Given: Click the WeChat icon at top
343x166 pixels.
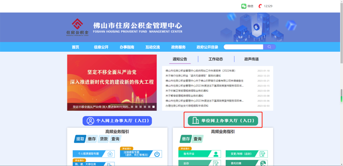Looking at the screenshot, I should pos(244,6).
